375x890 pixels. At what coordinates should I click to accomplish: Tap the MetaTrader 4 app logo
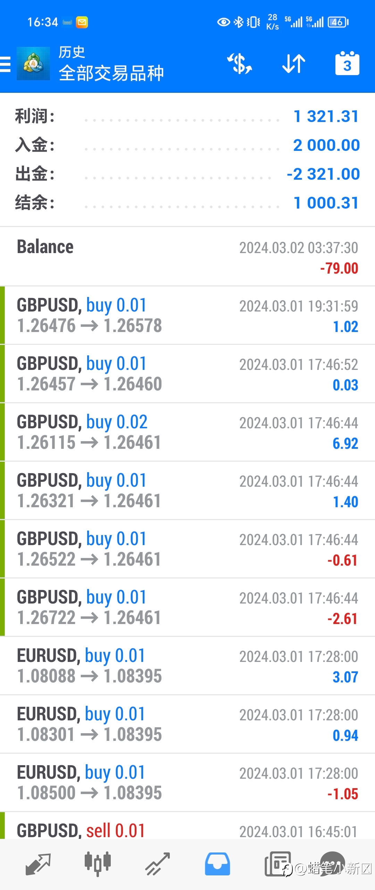[33, 64]
